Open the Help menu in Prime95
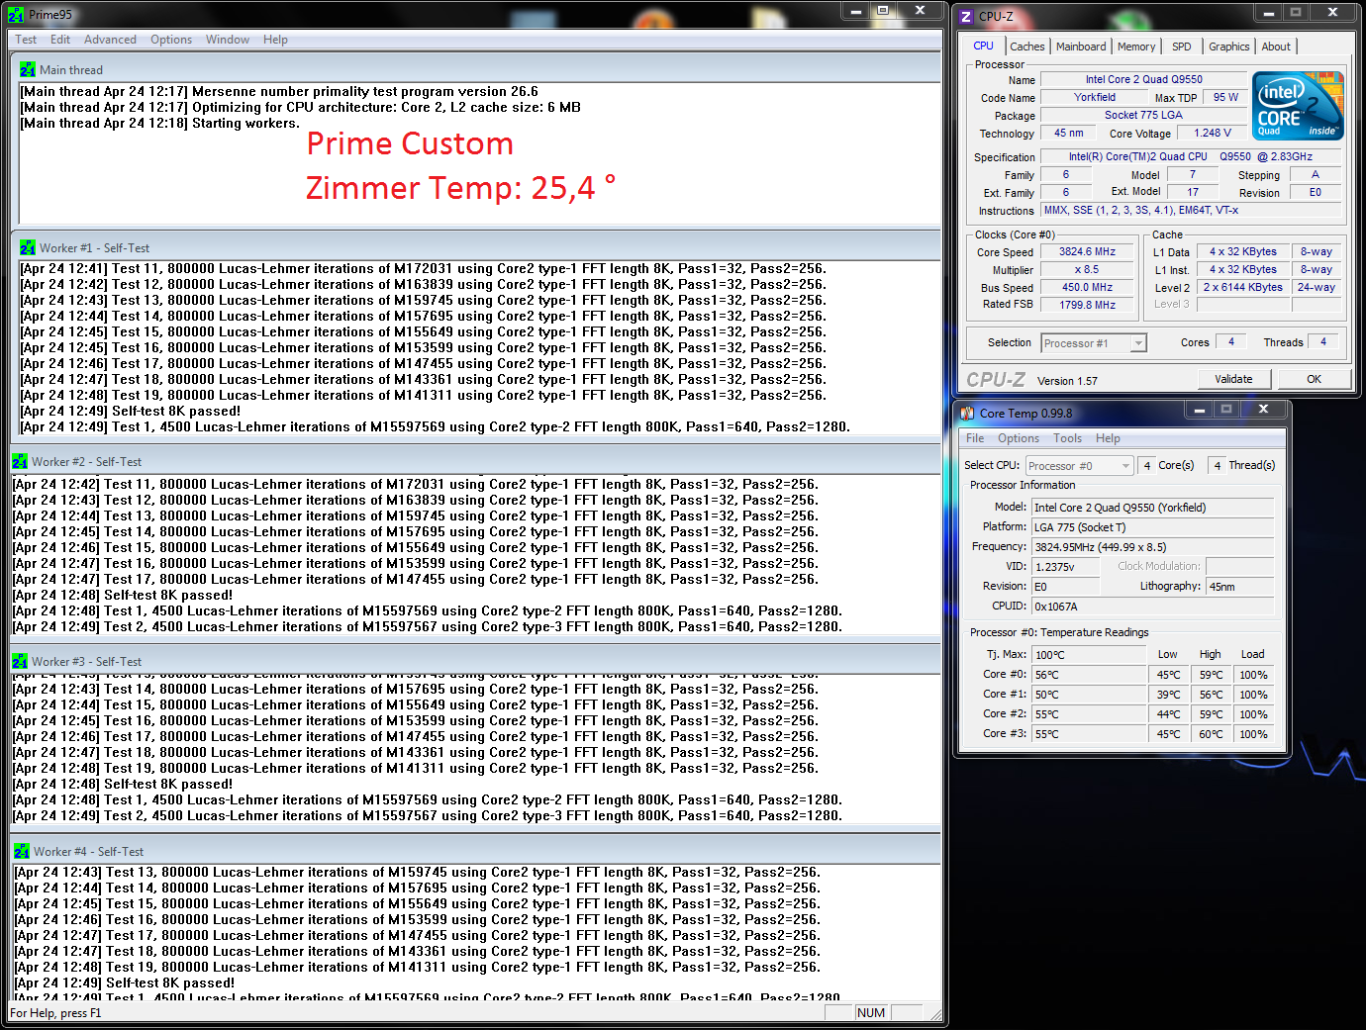Viewport: 1366px width, 1030px height. 275,40
